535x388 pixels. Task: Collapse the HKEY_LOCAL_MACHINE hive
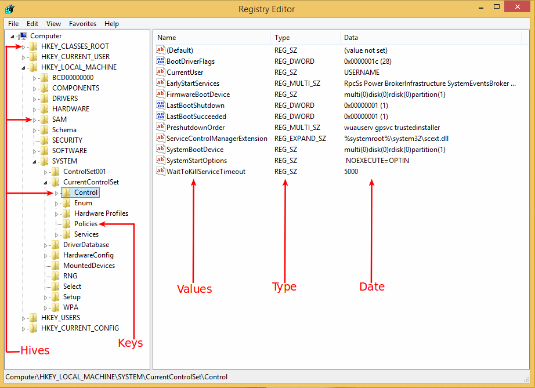pos(24,68)
